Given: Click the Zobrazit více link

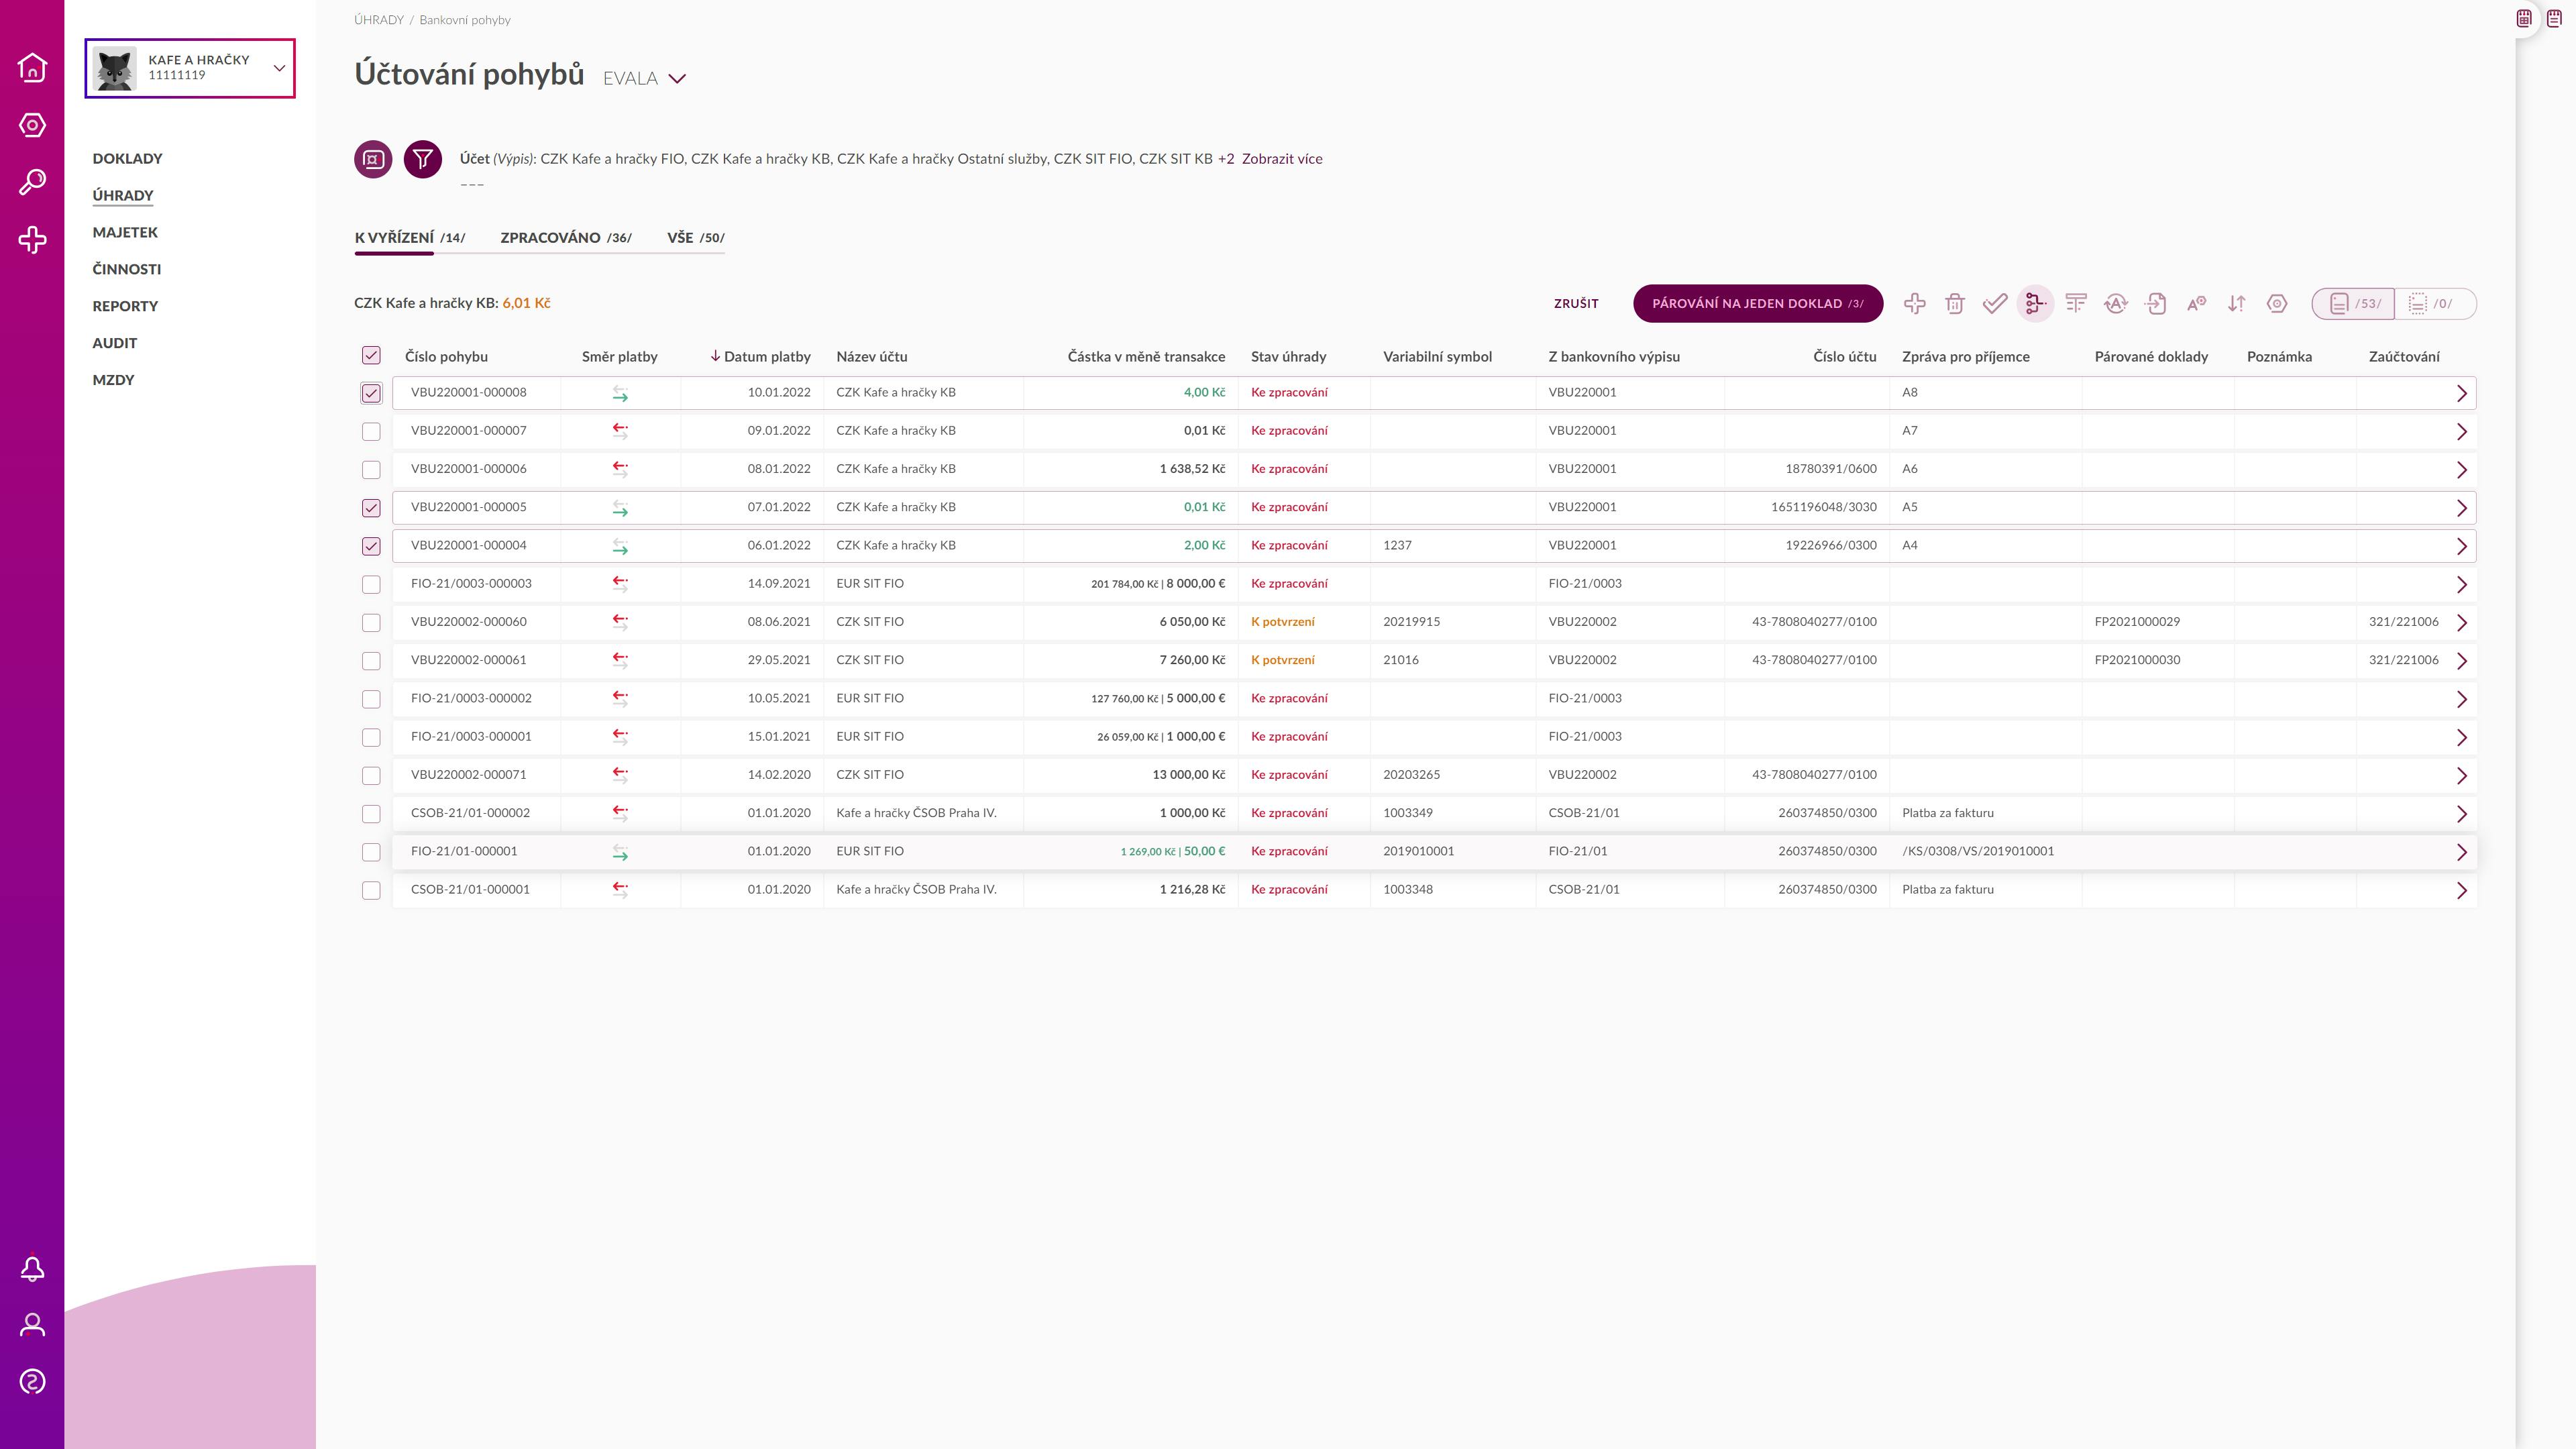Looking at the screenshot, I should (1282, 159).
